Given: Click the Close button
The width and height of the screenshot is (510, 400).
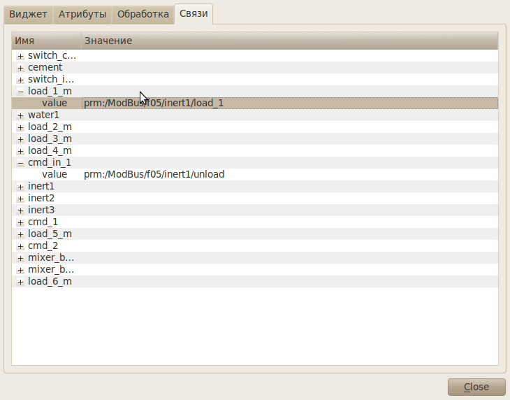Looking at the screenshot, I should click(476, 387).
